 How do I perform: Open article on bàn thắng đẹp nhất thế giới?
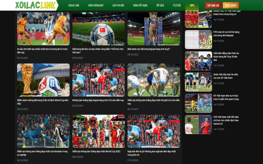154,102
